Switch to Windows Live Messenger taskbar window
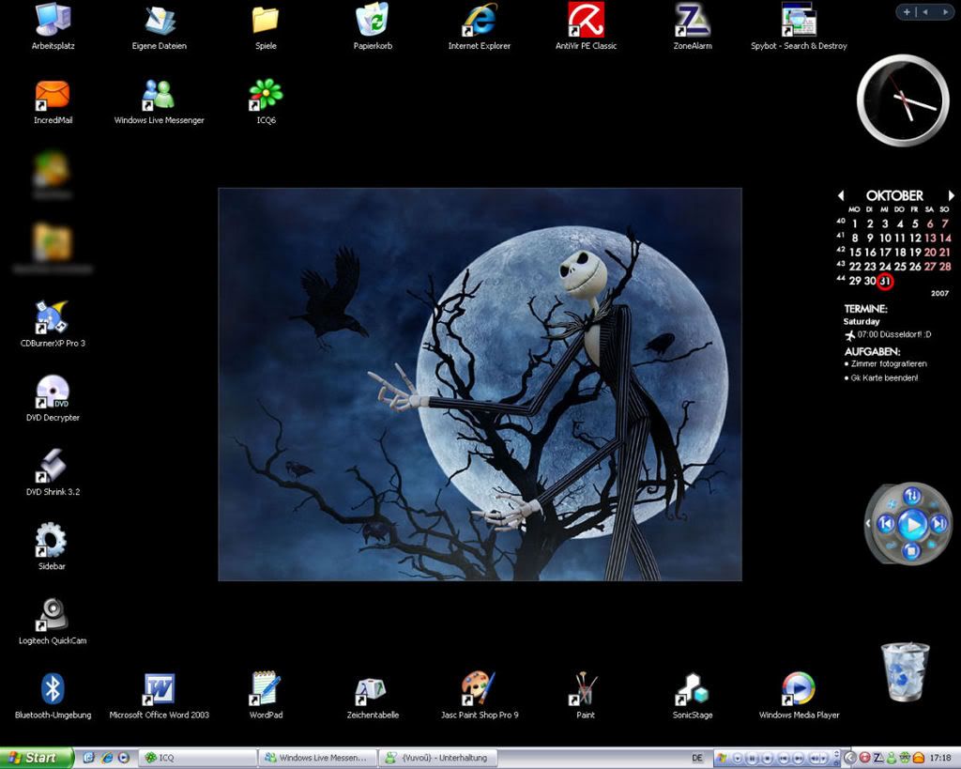The image size is (961, 769). (317, 758)
